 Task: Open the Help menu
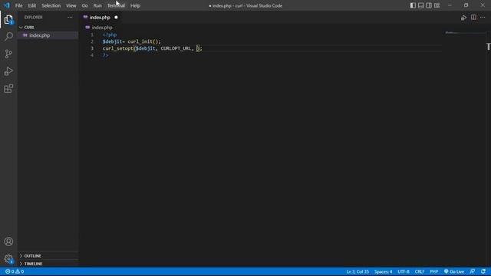[135, 5]
